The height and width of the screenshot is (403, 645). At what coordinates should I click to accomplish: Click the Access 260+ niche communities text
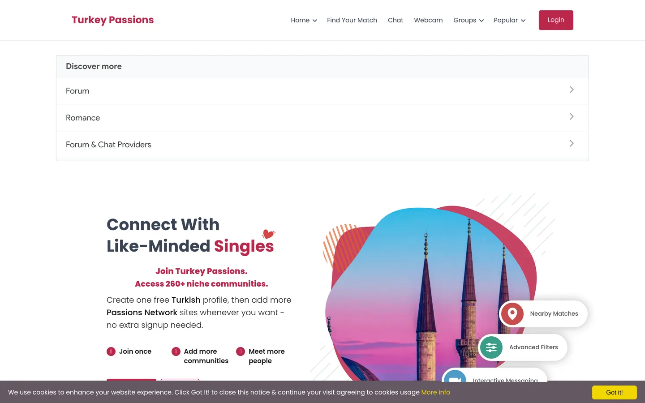pos(202,283)
